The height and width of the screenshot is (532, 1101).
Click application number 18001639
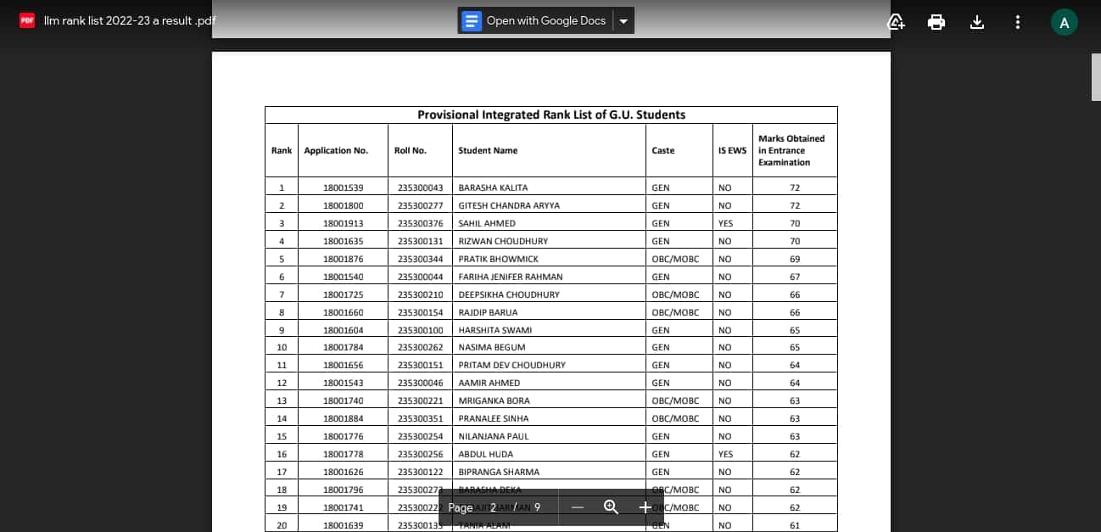[343, 525]
